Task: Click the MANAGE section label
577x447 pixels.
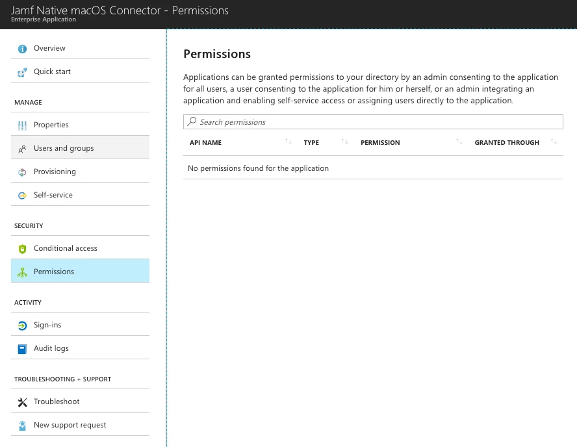Action: (x=28, y=102)
